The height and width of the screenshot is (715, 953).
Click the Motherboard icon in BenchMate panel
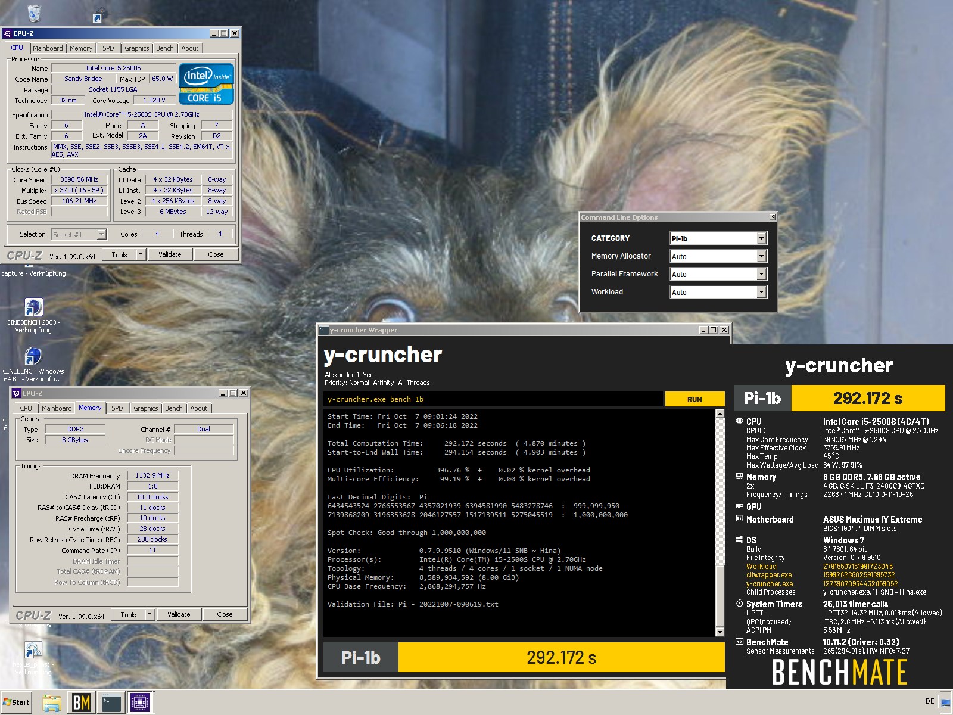click(739, 519)
